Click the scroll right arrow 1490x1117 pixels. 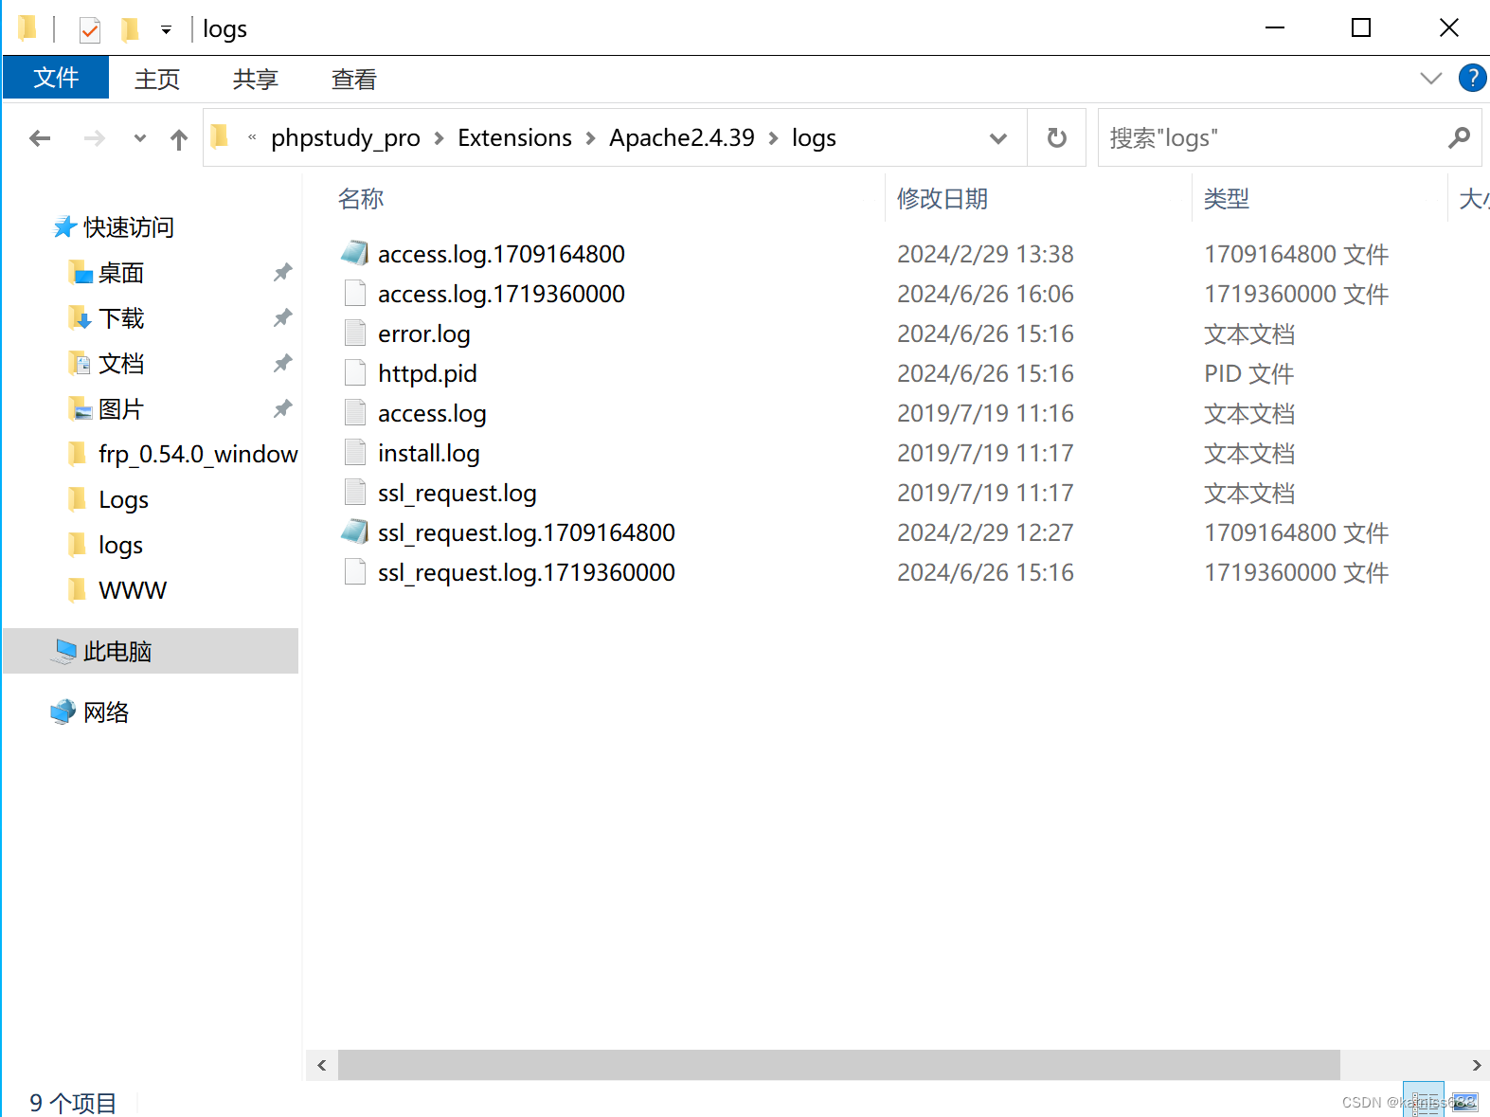click(1475, 1065)
